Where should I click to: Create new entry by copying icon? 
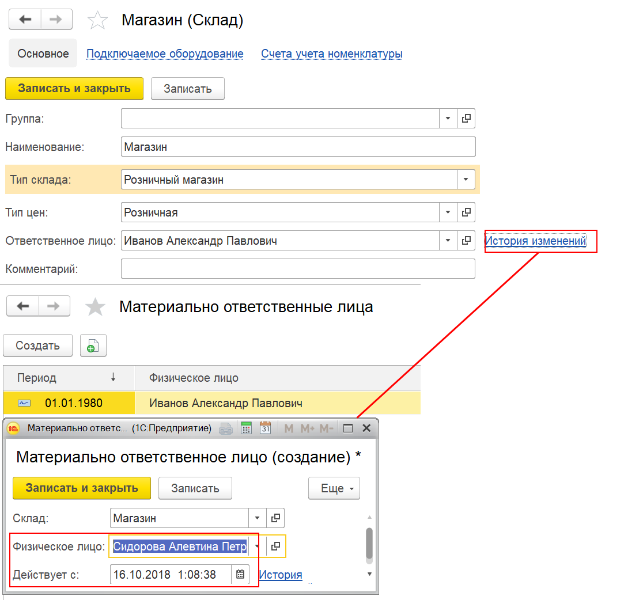pos(93,345)
